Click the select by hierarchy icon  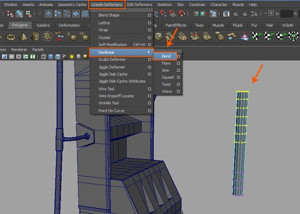[x=10, y=14]
